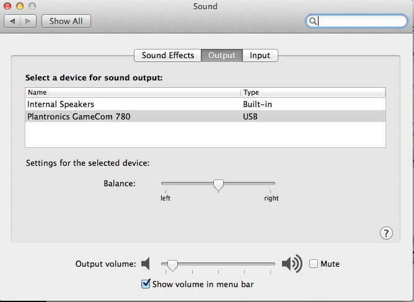Click the USB type cell
This screenshot has height=302, width=414.
coord(250,116)
